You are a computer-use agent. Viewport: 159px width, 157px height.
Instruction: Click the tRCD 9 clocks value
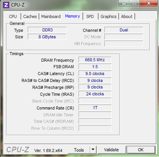click(95, 80)
